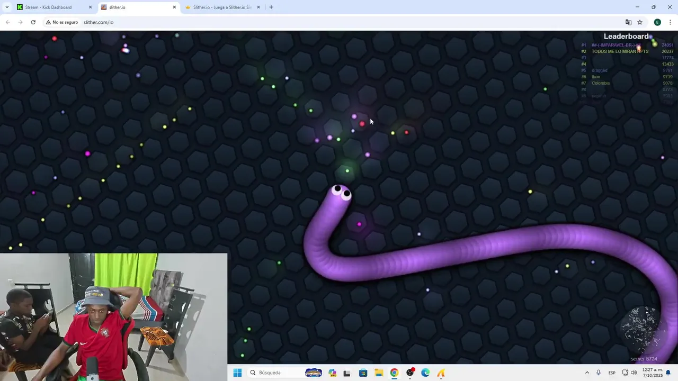Click the purple snake's head
The width and height of the screenshot is (678, 381).
[341, 193]
